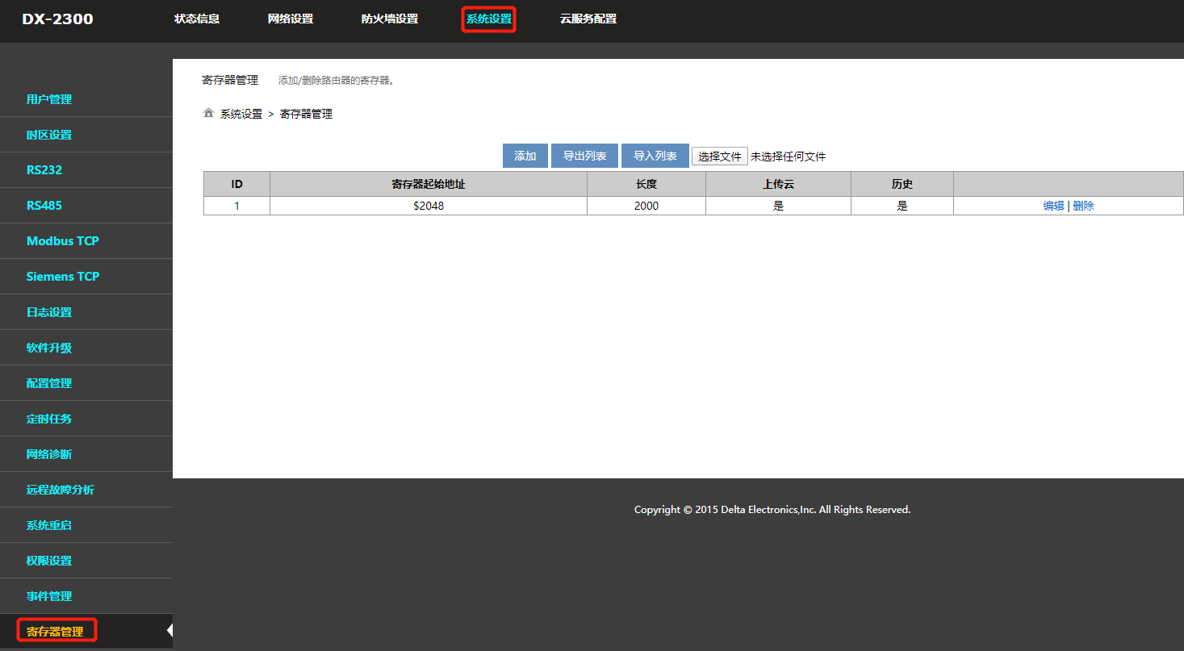
Task: Click the home icon in breadcrumb
Action: (x=208, y=113)
